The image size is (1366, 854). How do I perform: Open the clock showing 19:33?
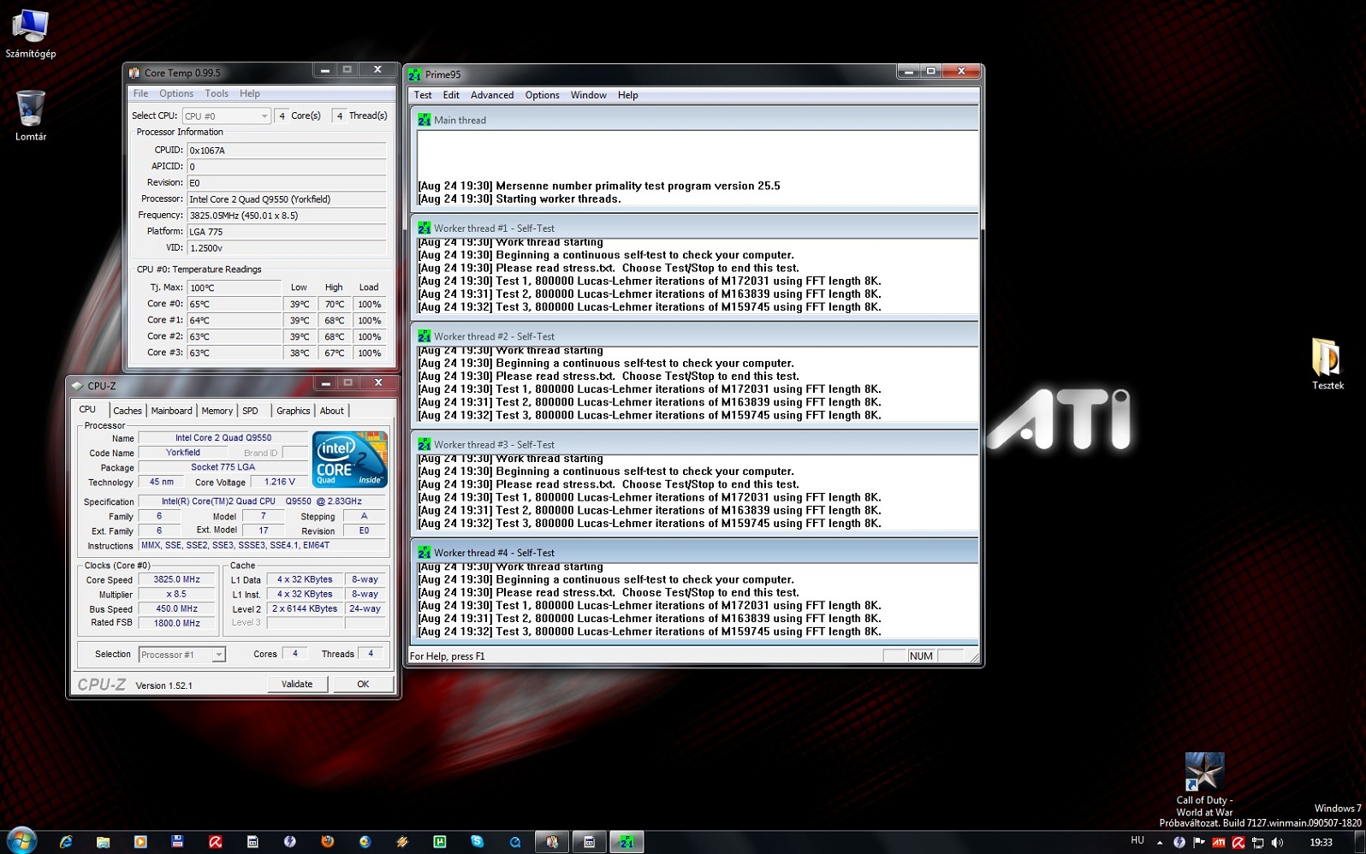point(1321,843)
